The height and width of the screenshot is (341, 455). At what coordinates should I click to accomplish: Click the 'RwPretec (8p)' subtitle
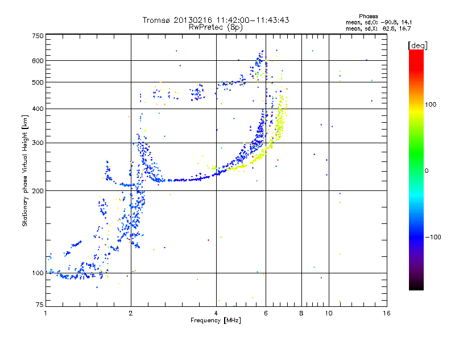216,27
